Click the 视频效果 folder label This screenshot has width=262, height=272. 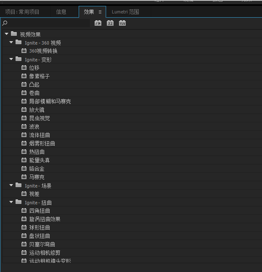[x=30, y=34]
